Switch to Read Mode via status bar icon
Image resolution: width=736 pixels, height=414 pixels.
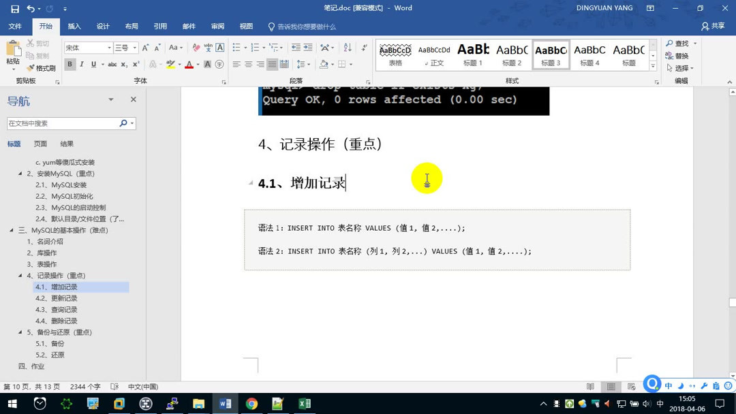(590, 387)
